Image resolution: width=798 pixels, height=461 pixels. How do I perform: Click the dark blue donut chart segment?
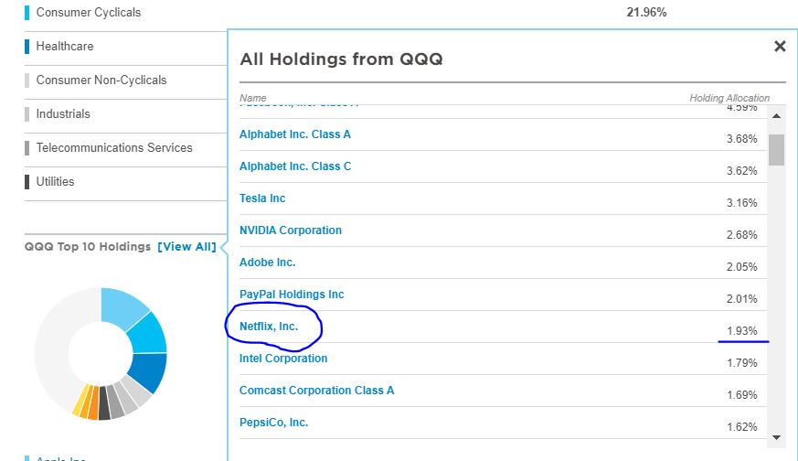[x=150, y=372]
